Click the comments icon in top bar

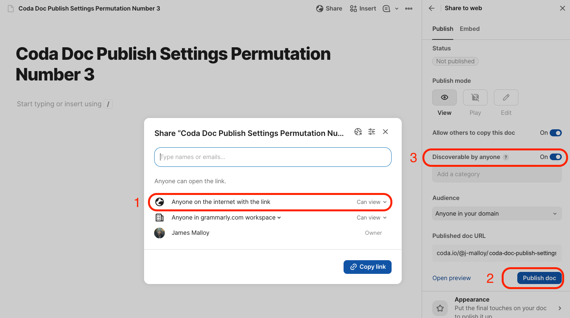pos(386,9)
